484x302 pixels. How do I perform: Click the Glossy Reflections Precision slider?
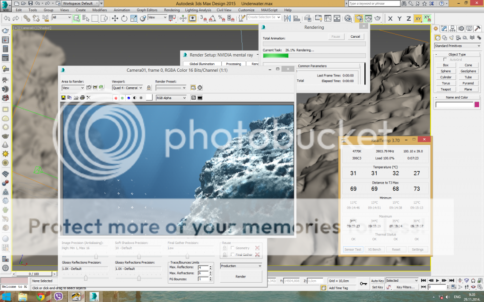point(85,278)
